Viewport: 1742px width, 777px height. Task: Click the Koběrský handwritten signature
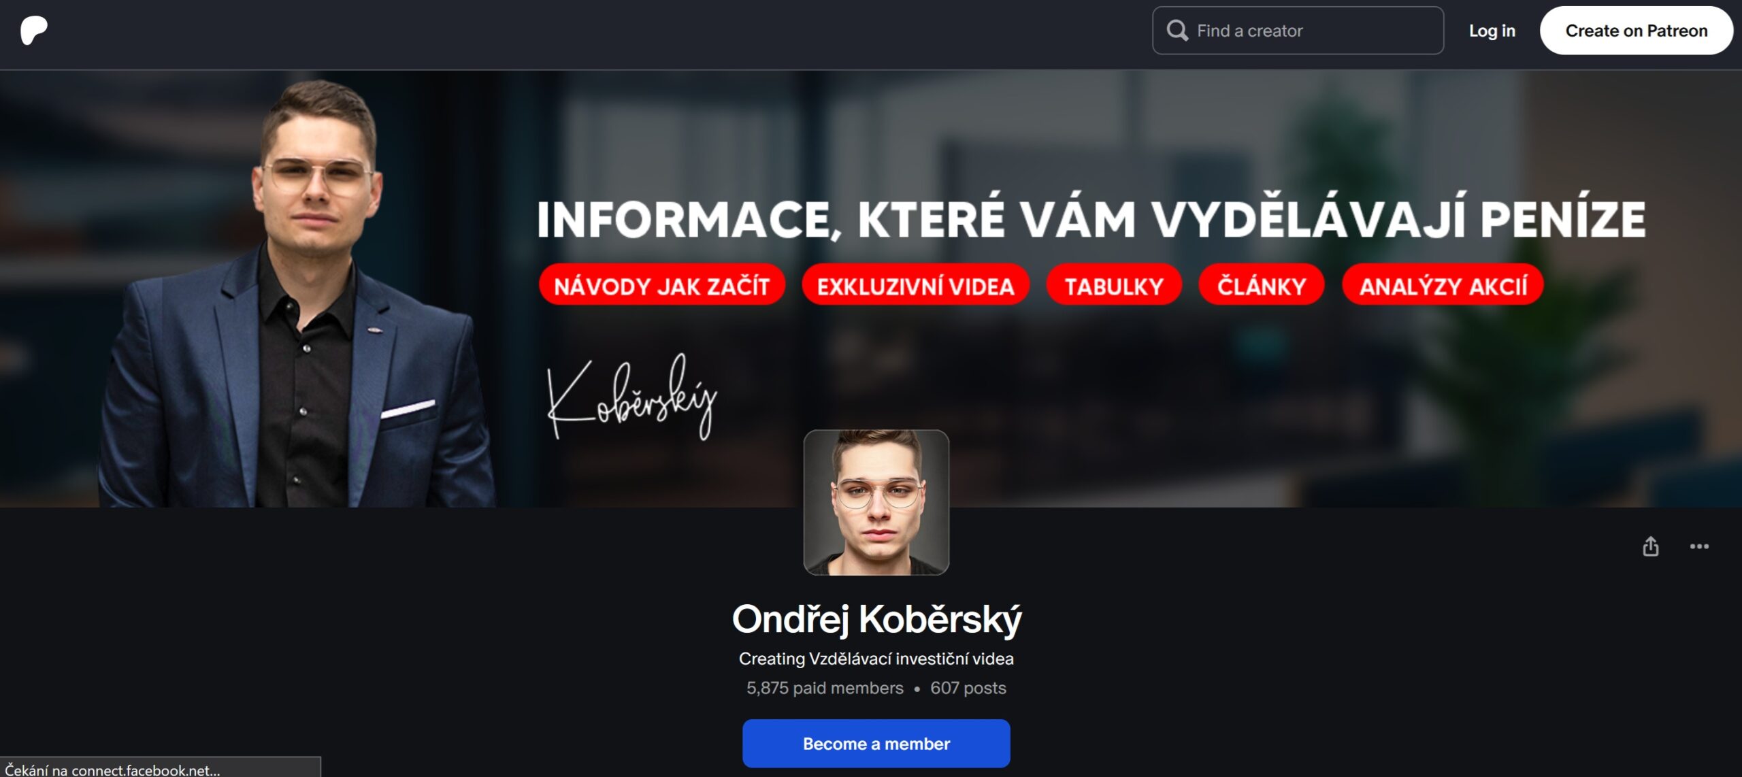pyautogui.click(x=632, y=397)
